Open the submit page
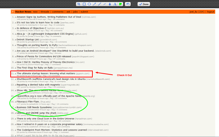 (x=84, y=12)
